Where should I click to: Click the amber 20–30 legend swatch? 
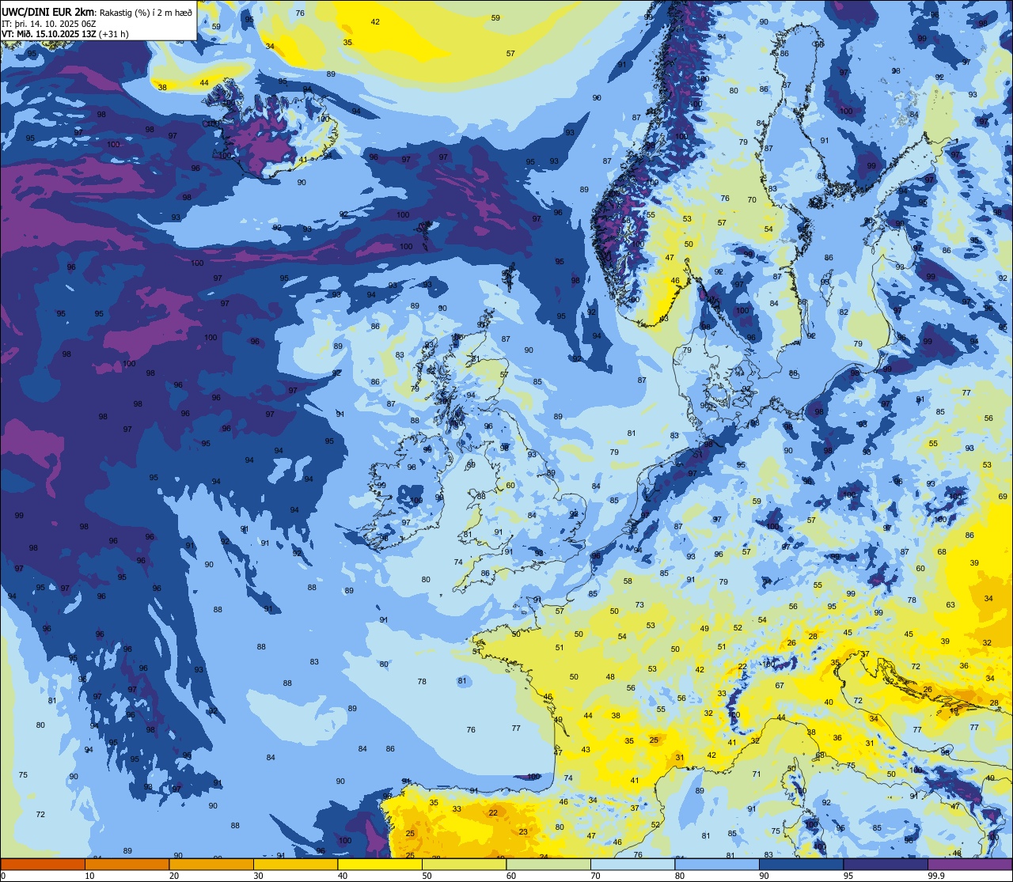(211, 864)
